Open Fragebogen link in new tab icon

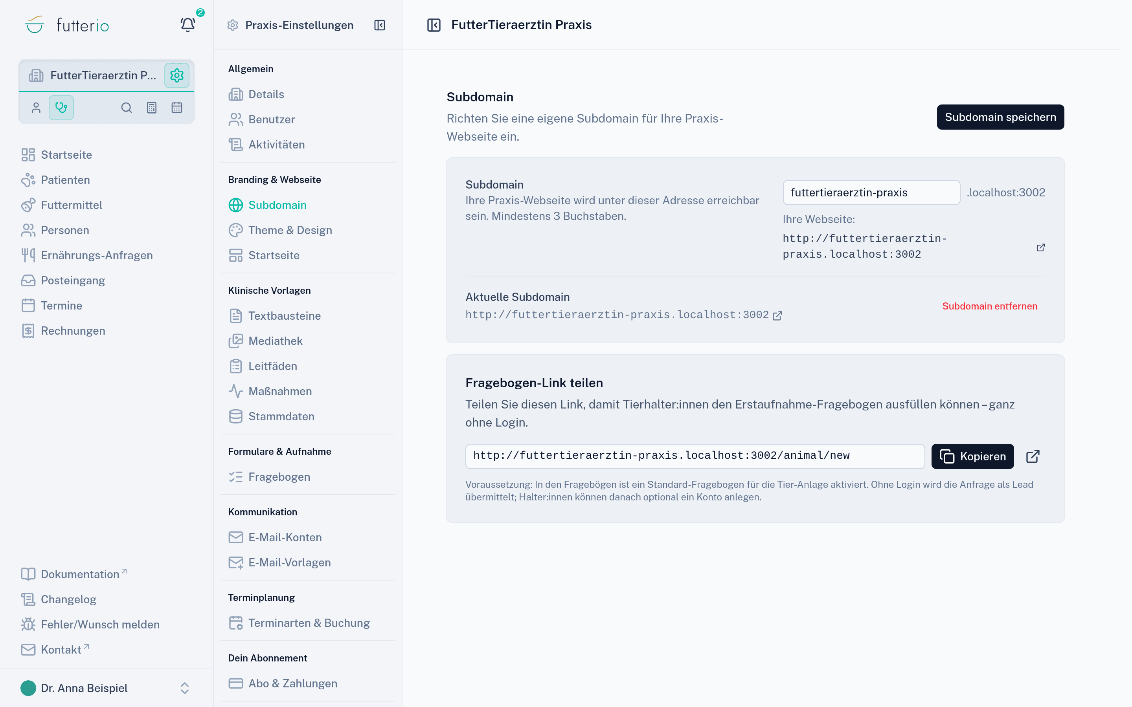pyautogui.click(x=1033, y=456)
